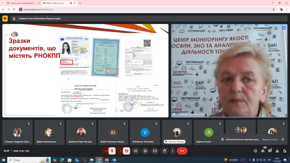Viewport: 290px width, 163px height.
Task: Expand video settings chevron beside camera
Action: click(120, 151)
